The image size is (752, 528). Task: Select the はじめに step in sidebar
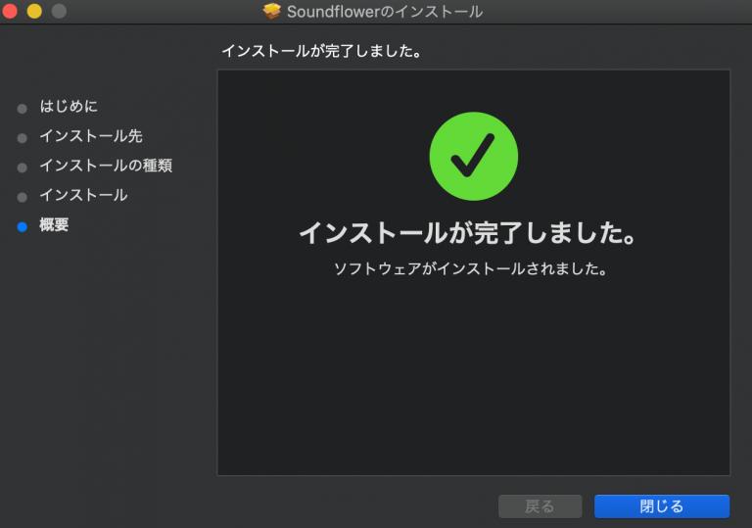[x=69, y=106]
